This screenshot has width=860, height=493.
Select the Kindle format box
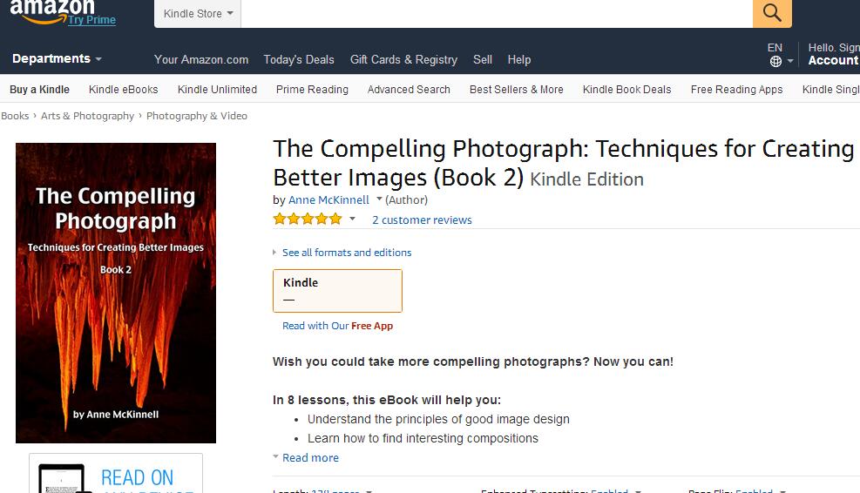point(337,291)
